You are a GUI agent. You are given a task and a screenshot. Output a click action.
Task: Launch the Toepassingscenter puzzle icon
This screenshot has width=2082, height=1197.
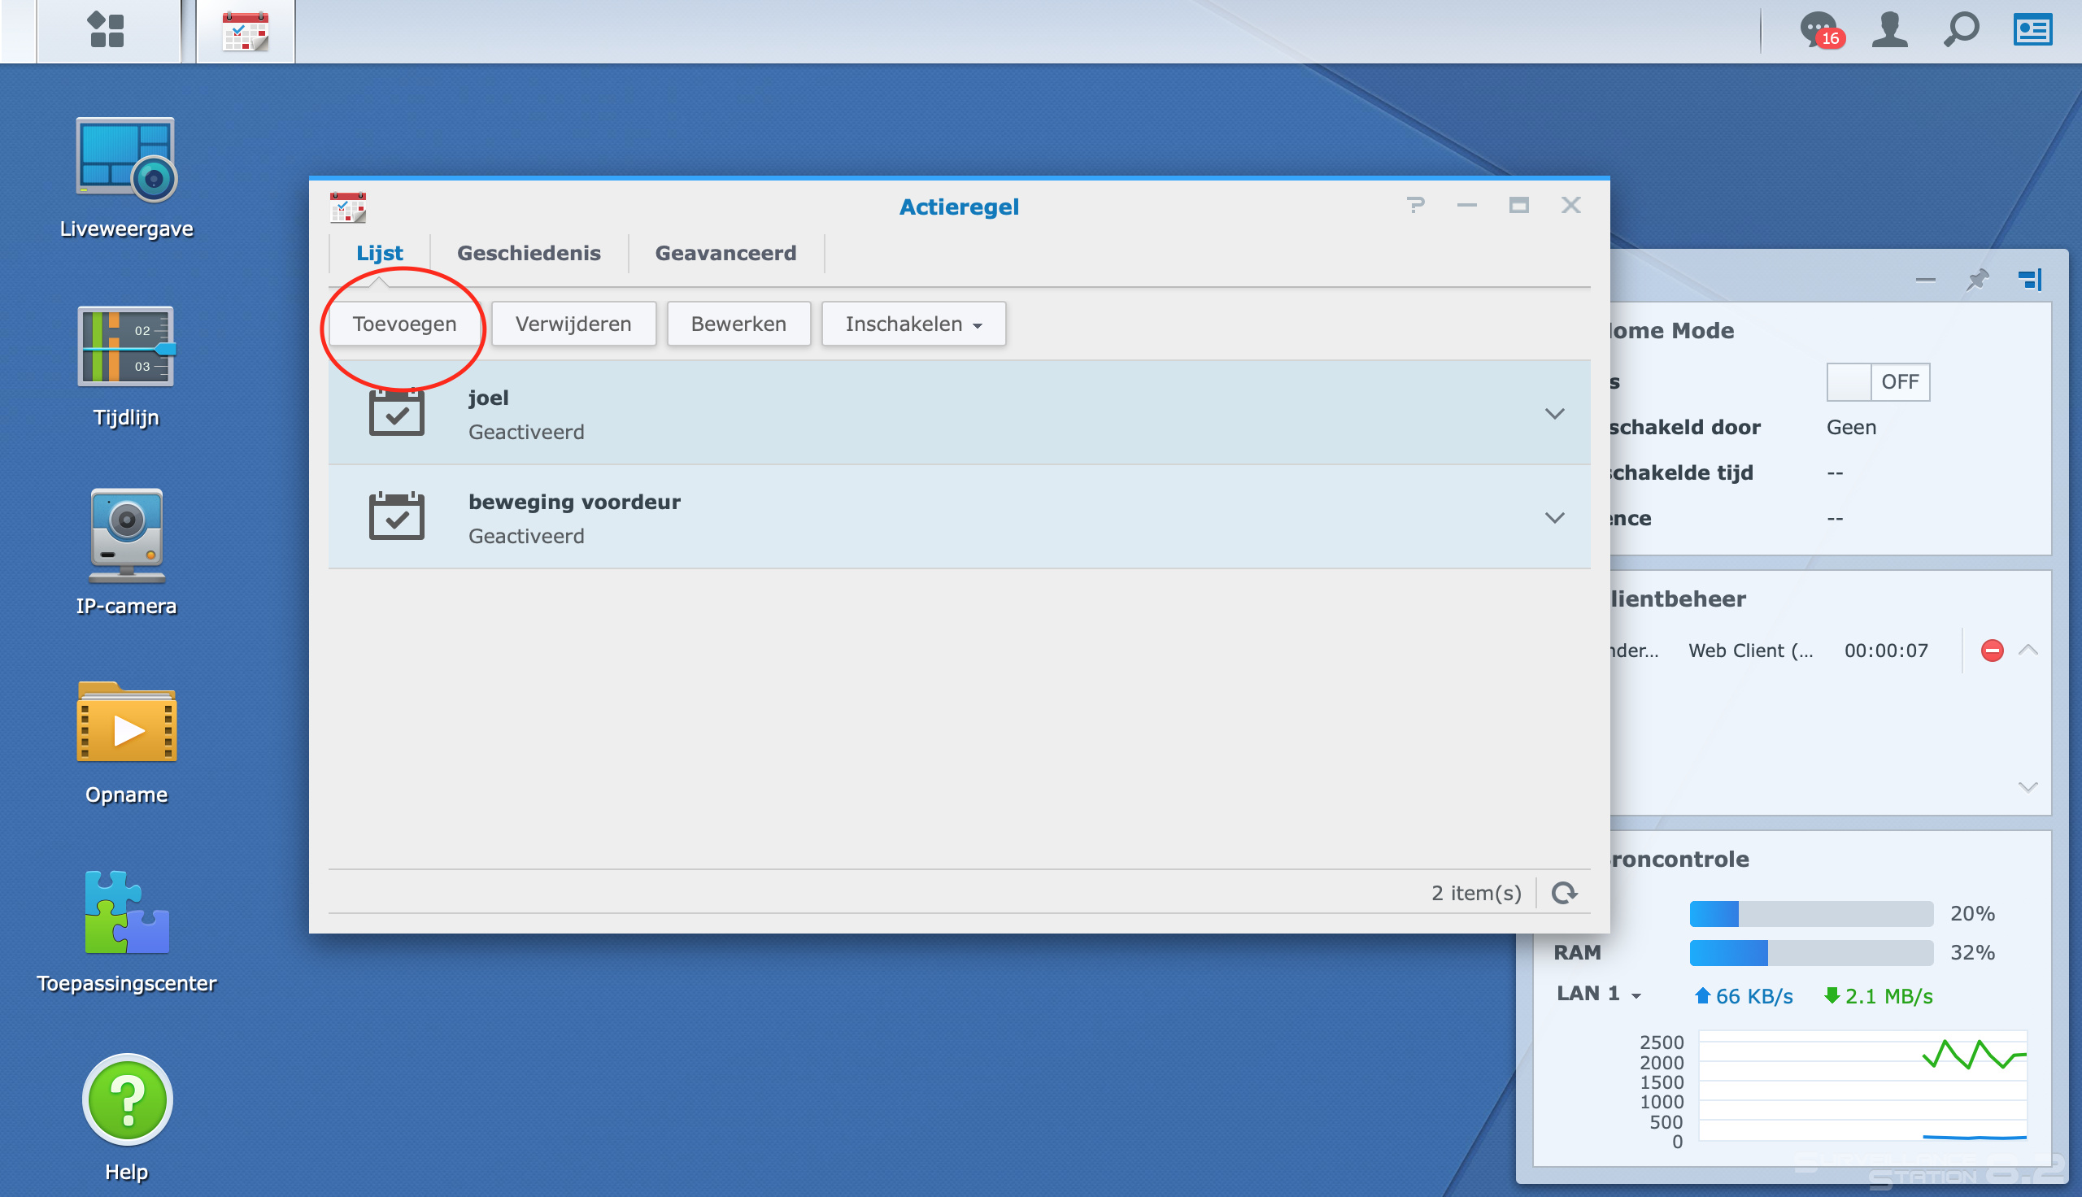pos(126,912)
